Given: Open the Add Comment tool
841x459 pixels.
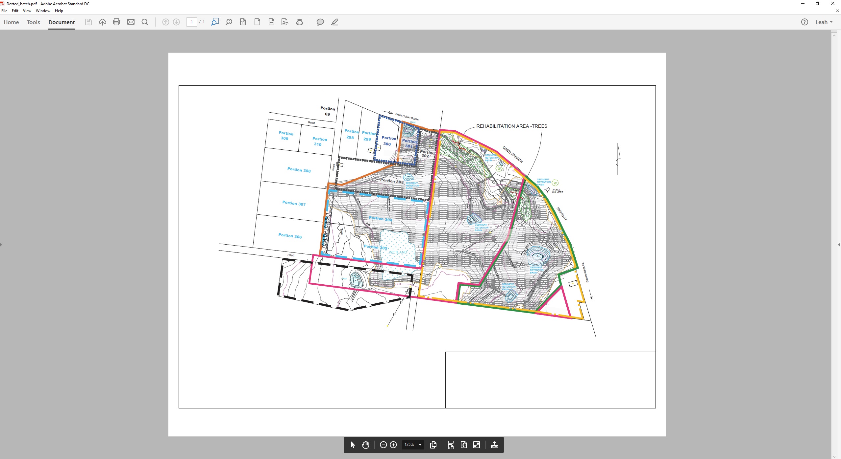Looking at the screenshot, I should click(320, 22).
